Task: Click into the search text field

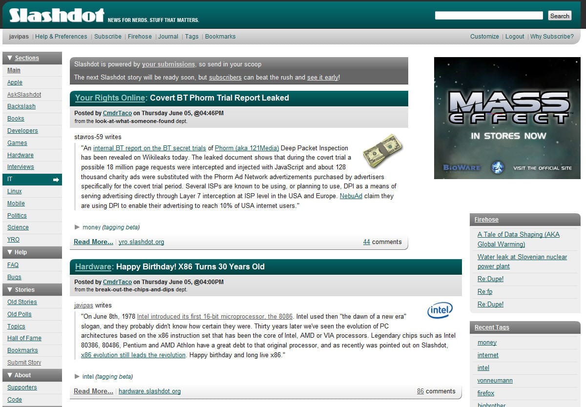Action: point(488,16)
